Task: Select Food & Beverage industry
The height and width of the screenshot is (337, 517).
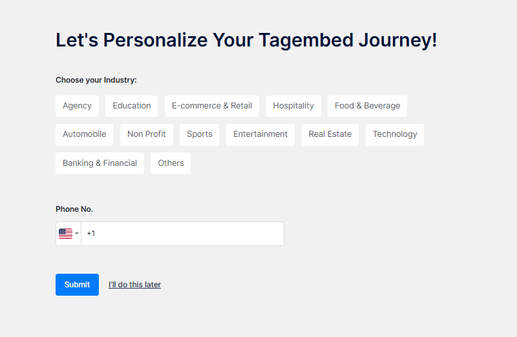Action: point(367,106)
